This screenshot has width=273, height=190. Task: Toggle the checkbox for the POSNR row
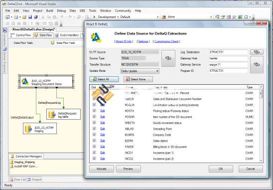pyautogui.click(x=94, y=116)
